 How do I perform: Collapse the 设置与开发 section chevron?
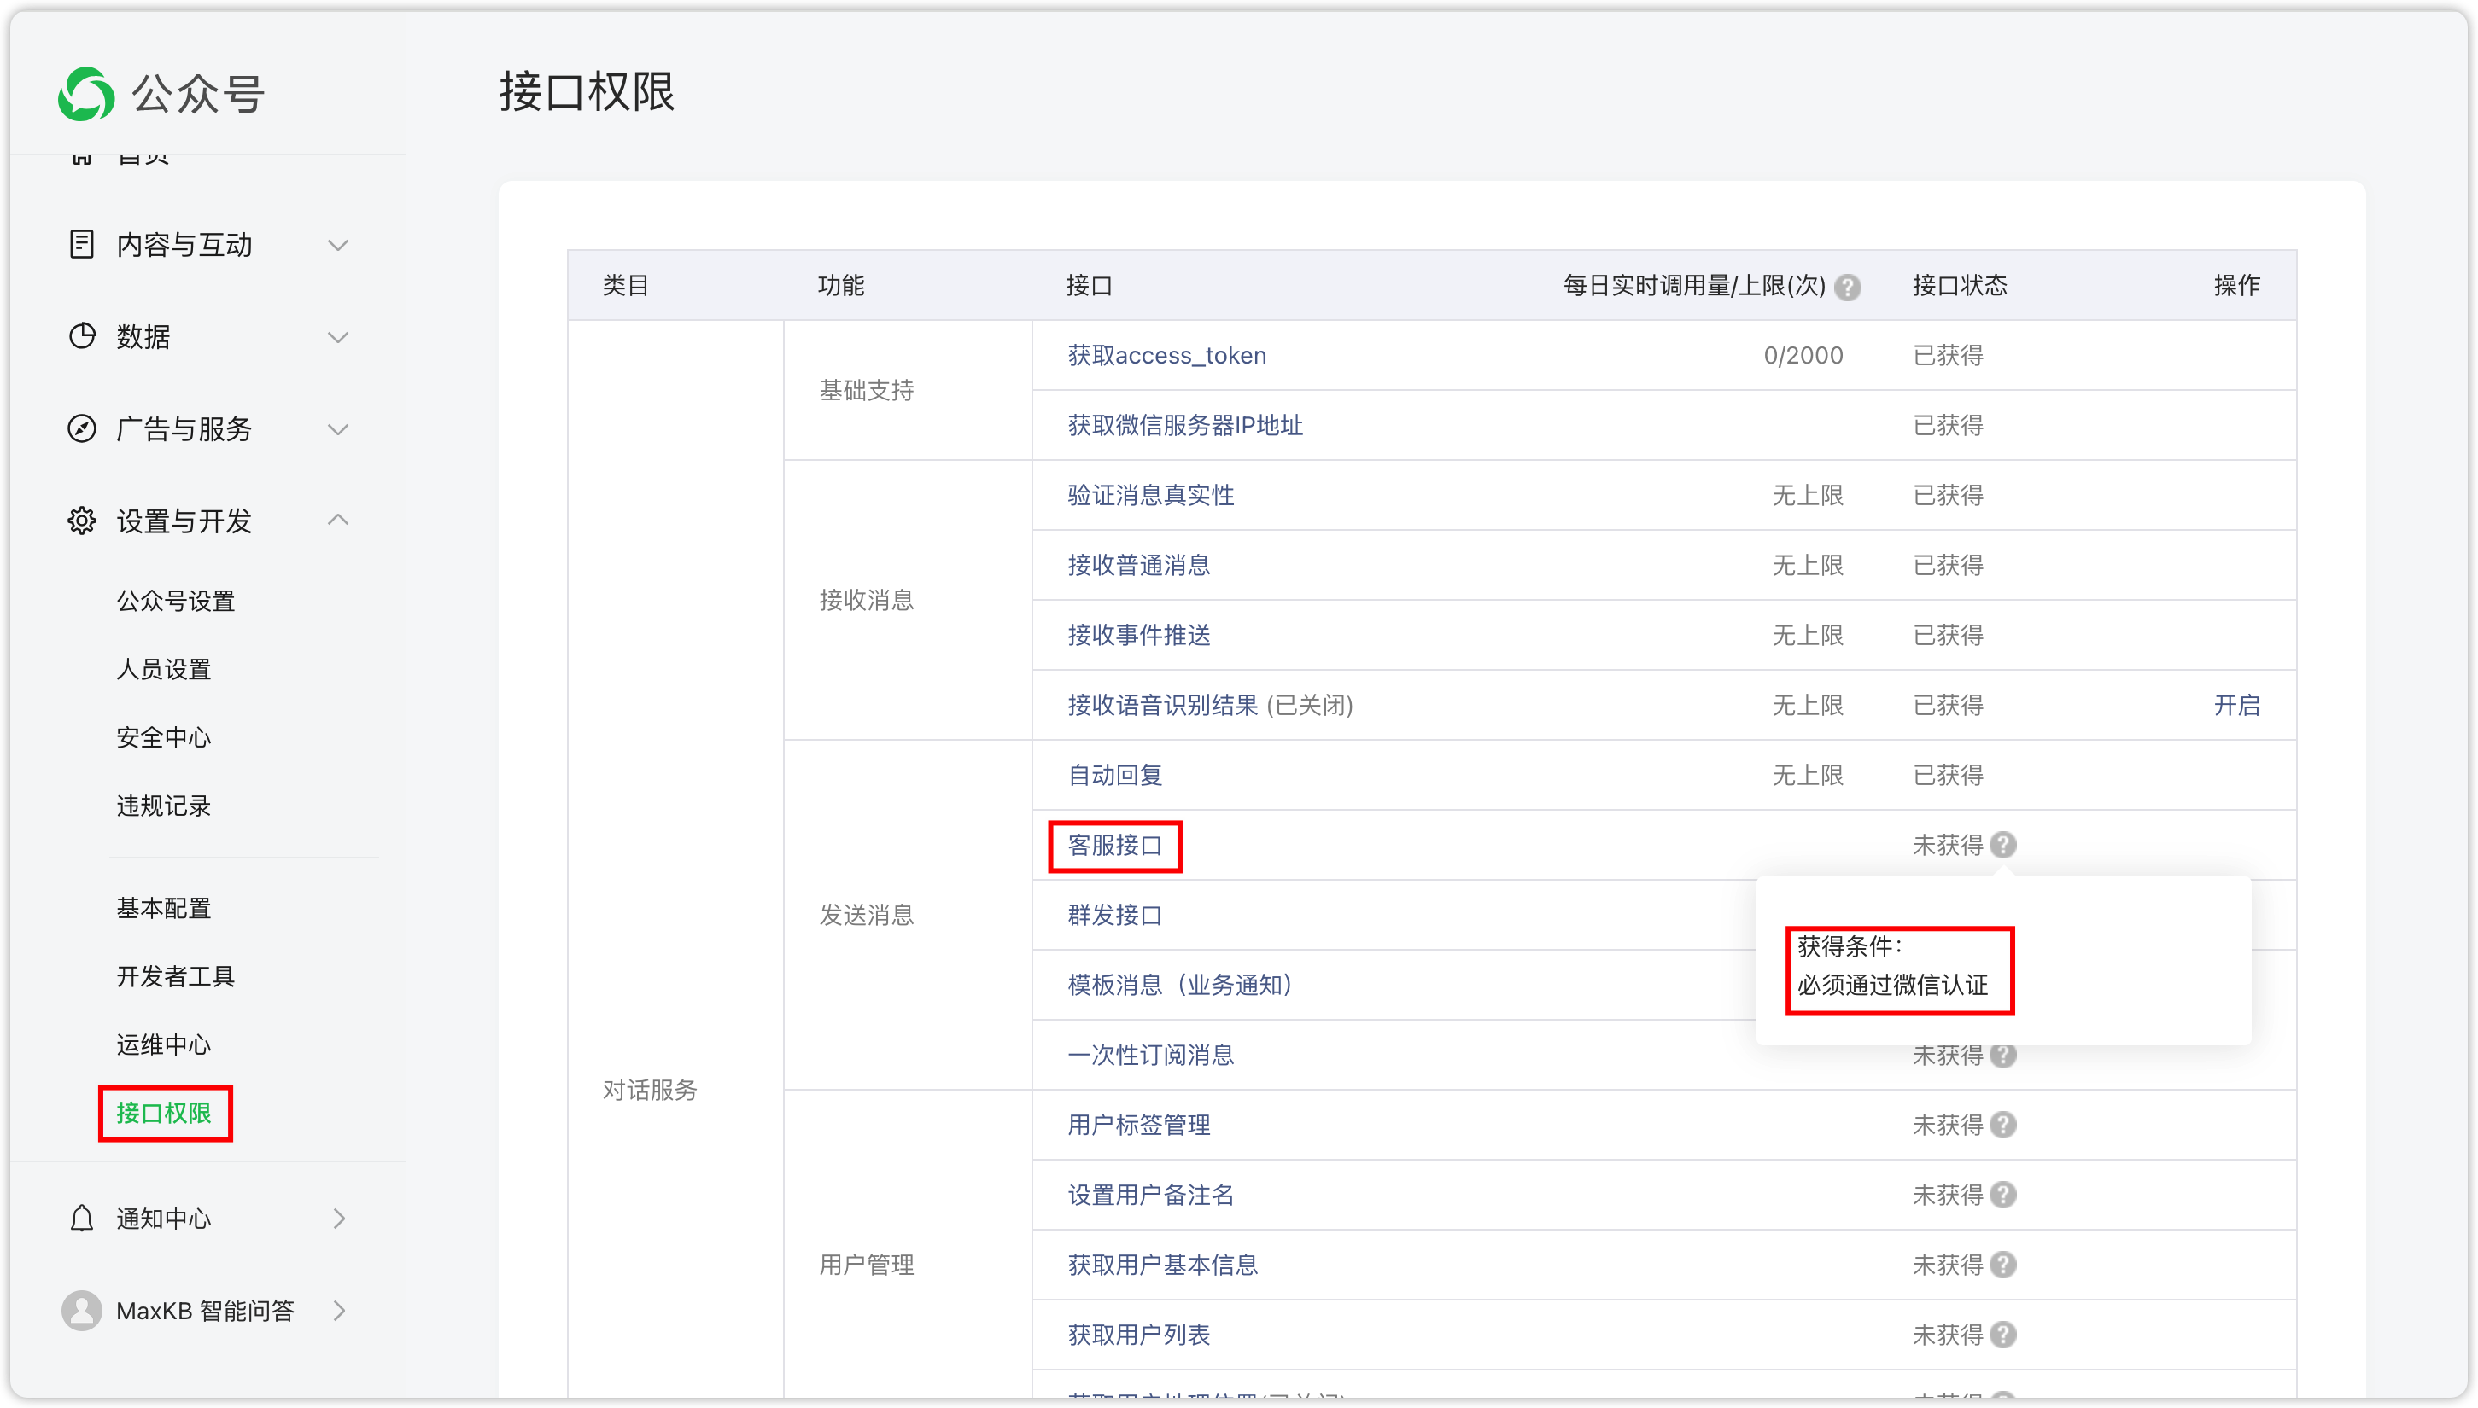(337, 521)
